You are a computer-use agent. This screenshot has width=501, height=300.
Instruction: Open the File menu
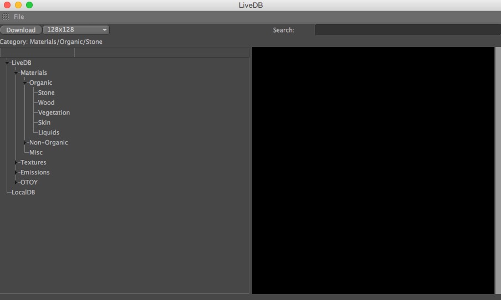click(19, 17)
